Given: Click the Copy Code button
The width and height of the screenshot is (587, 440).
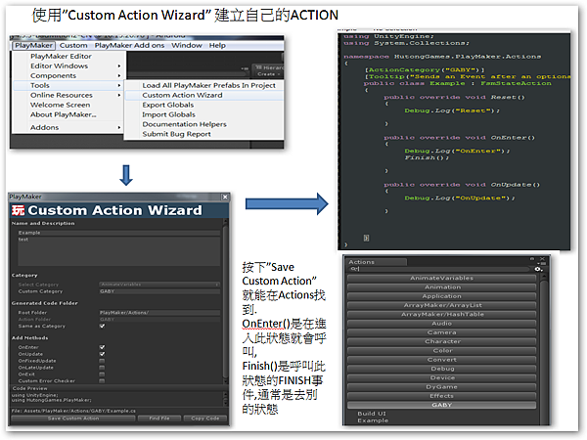Looking at the screenshot, I should [205, 418].
